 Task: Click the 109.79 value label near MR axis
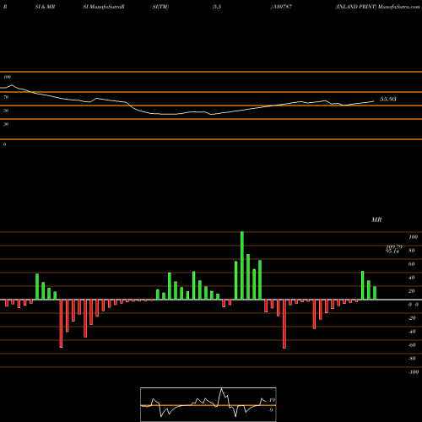click(x=394, y=247)
